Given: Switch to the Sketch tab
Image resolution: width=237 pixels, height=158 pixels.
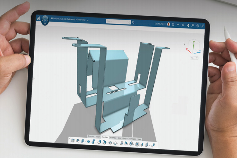Looking at the screenshot, I should [x=98, y=136].
